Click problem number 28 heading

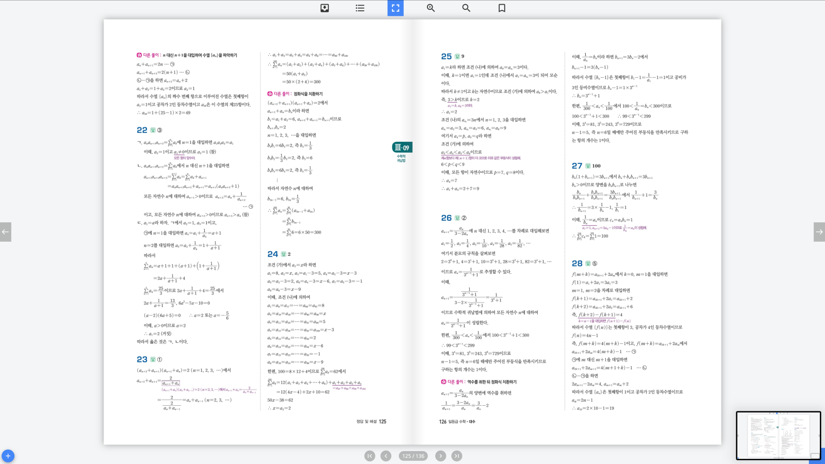[x=577, y=263]
